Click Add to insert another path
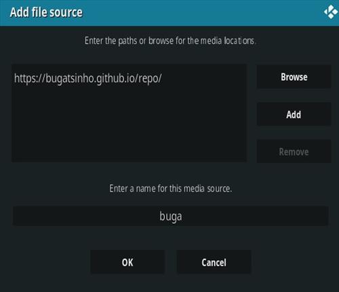 [294, 114]
